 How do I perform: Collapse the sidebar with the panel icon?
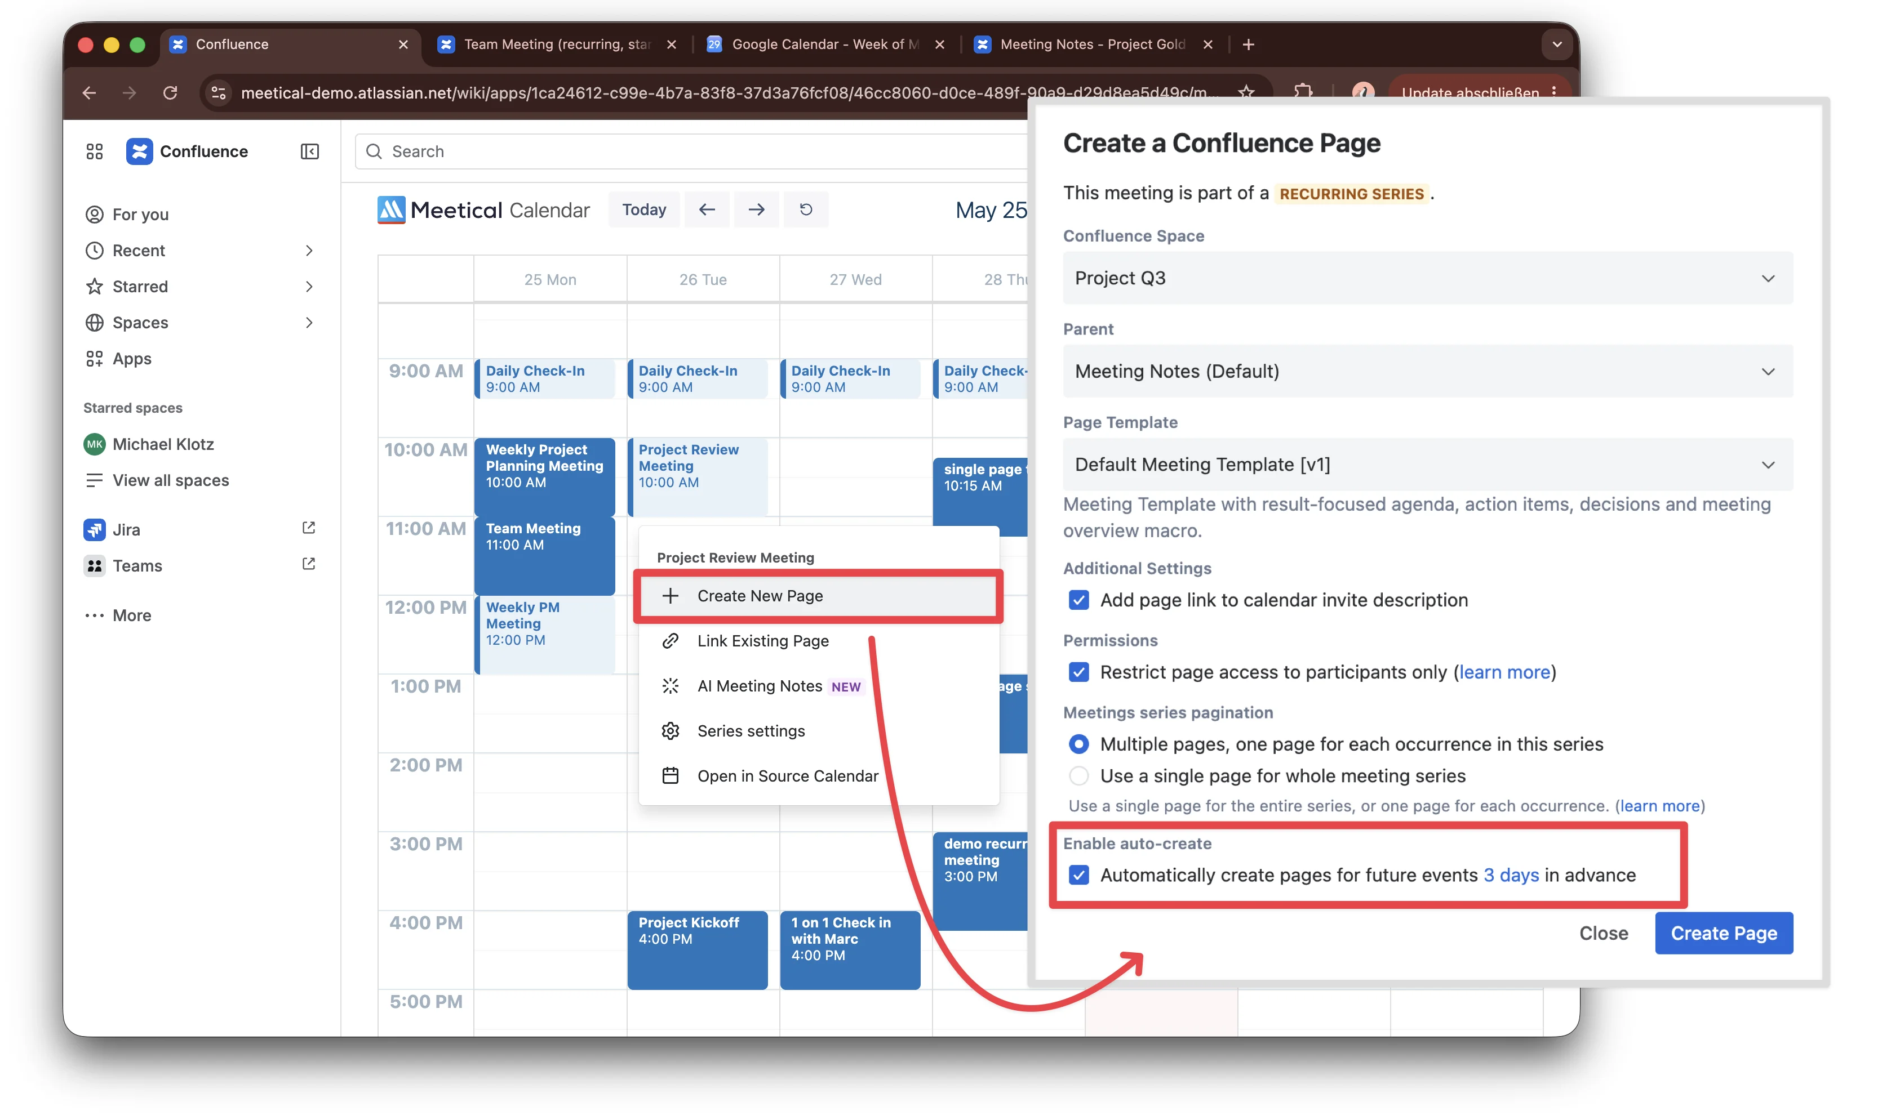(x=309, y=151)
